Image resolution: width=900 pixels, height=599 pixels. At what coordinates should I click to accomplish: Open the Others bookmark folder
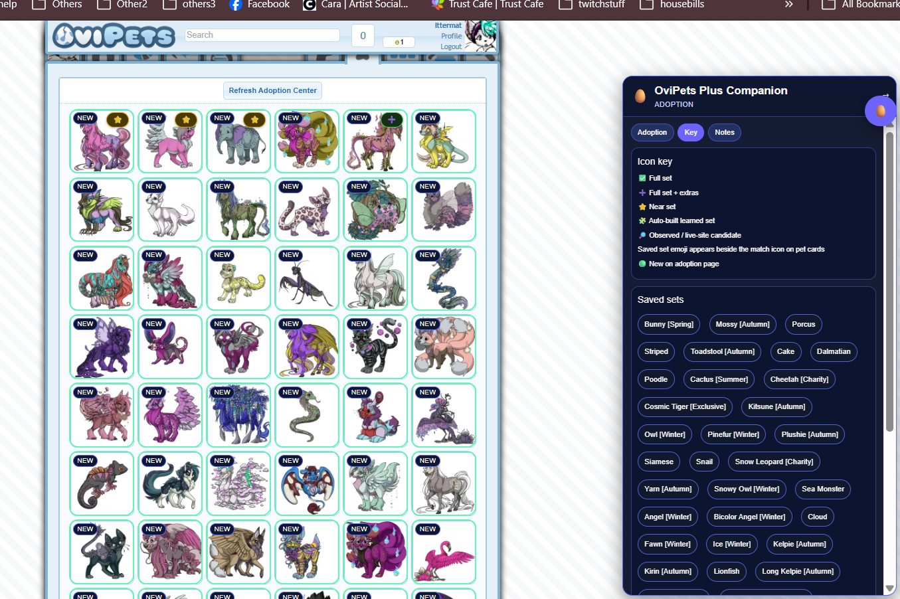tap(58, 5)
